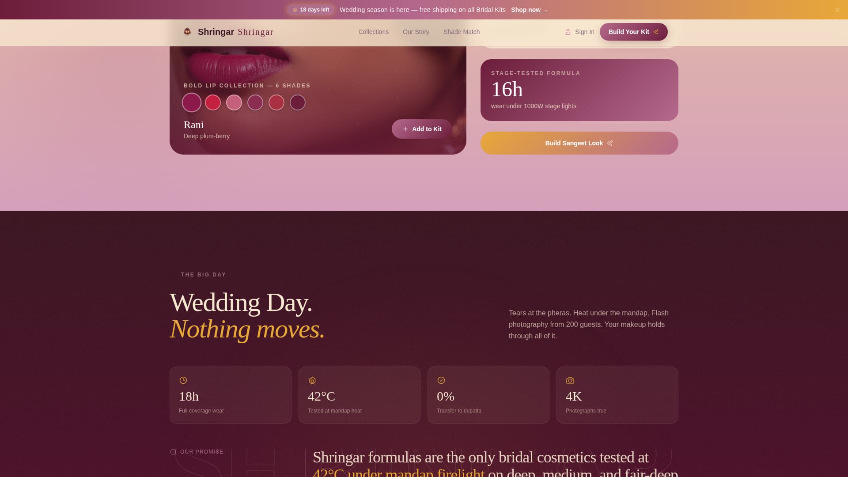Open the Shop now link

click(530, 10)
